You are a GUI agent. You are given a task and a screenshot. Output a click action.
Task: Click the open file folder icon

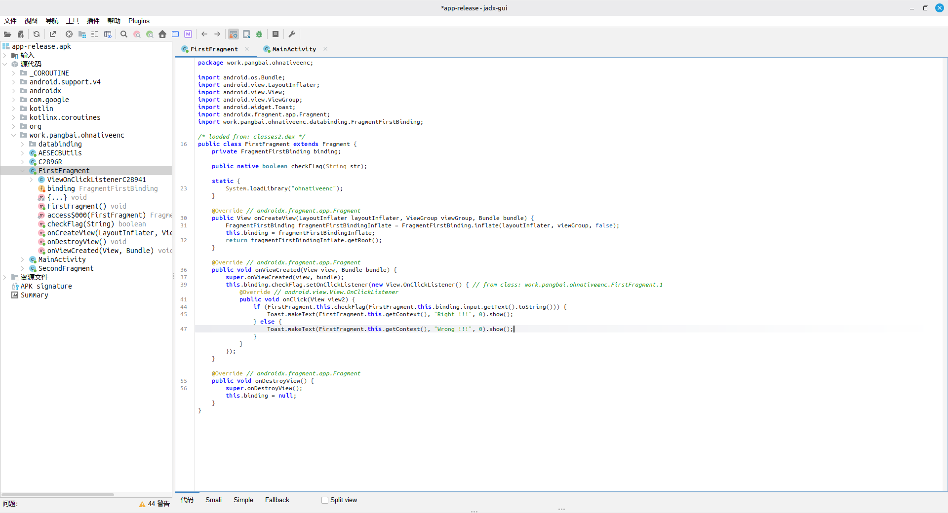pos(7,35)
